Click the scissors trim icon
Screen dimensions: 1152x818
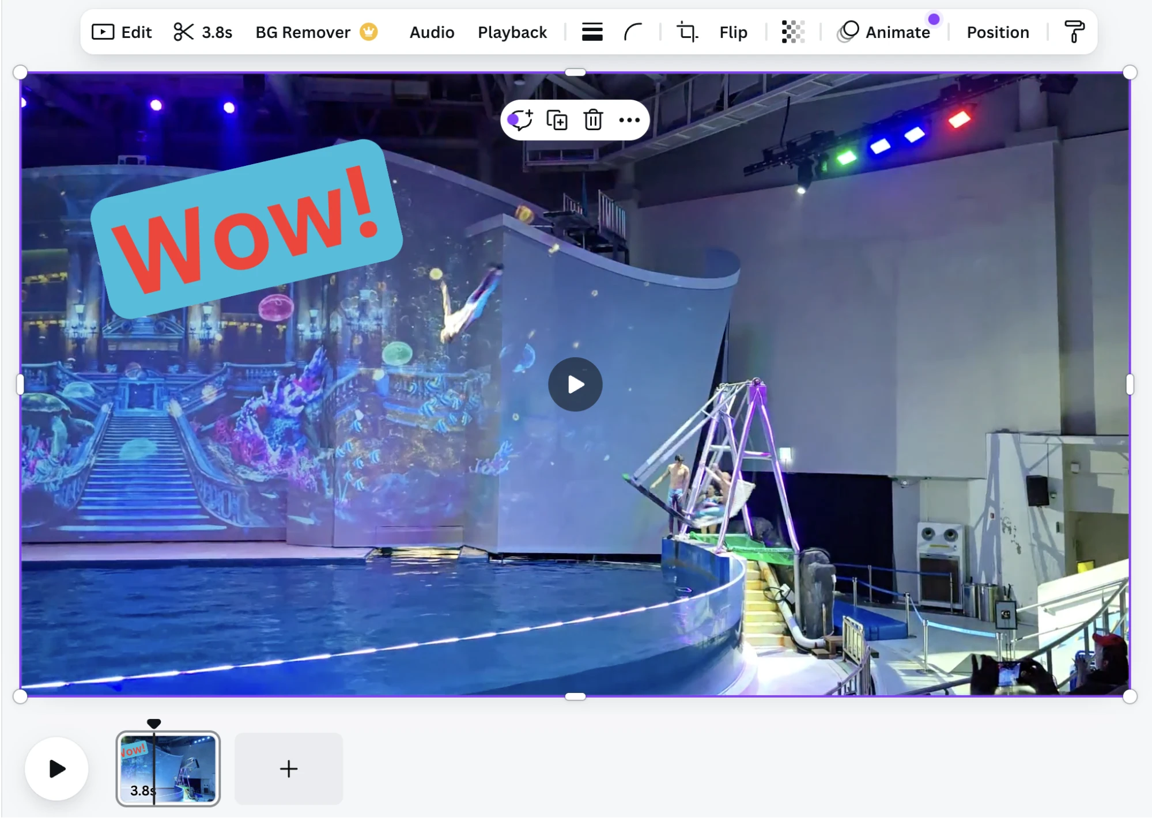coord(183,32)
